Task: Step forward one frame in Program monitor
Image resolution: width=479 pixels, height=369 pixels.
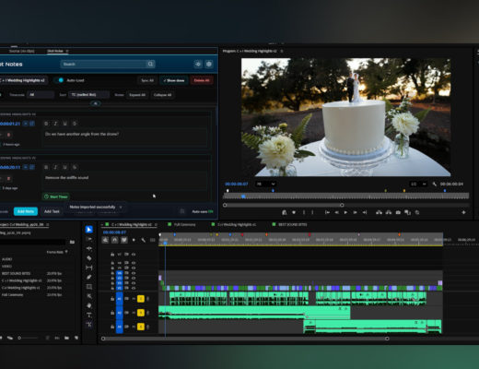Action: pos(355,212)
